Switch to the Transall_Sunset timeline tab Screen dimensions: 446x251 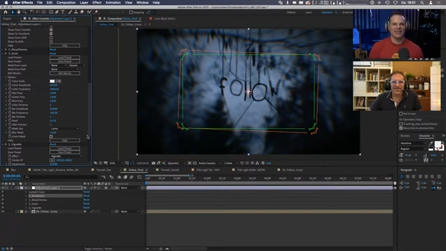[170, 170]
